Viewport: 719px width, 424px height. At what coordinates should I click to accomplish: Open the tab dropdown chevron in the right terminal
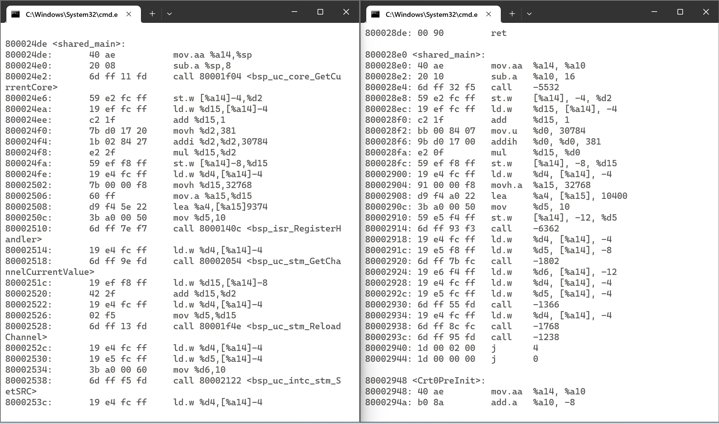(x=529, y=14)
